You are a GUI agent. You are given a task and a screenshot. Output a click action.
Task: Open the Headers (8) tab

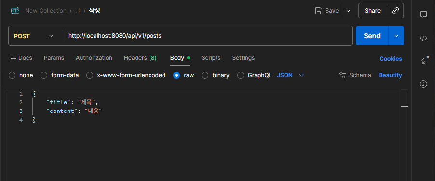[x=140, y=58]
